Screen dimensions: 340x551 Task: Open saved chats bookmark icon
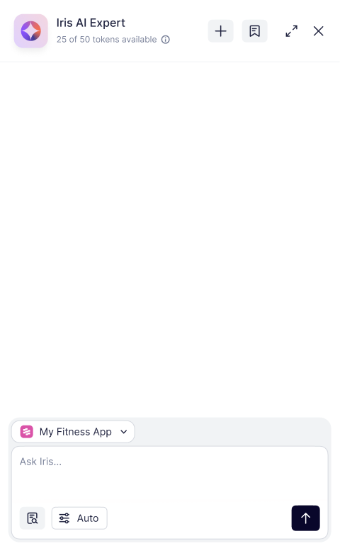click(255, 31)
